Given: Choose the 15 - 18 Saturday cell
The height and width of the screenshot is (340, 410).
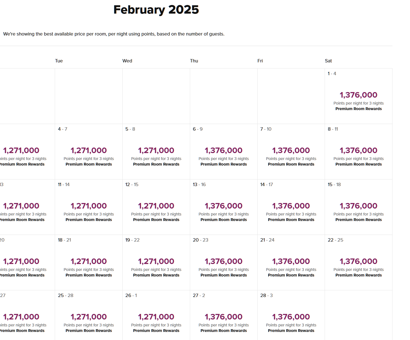Looking at the screenshot, I should click(359, 207).
